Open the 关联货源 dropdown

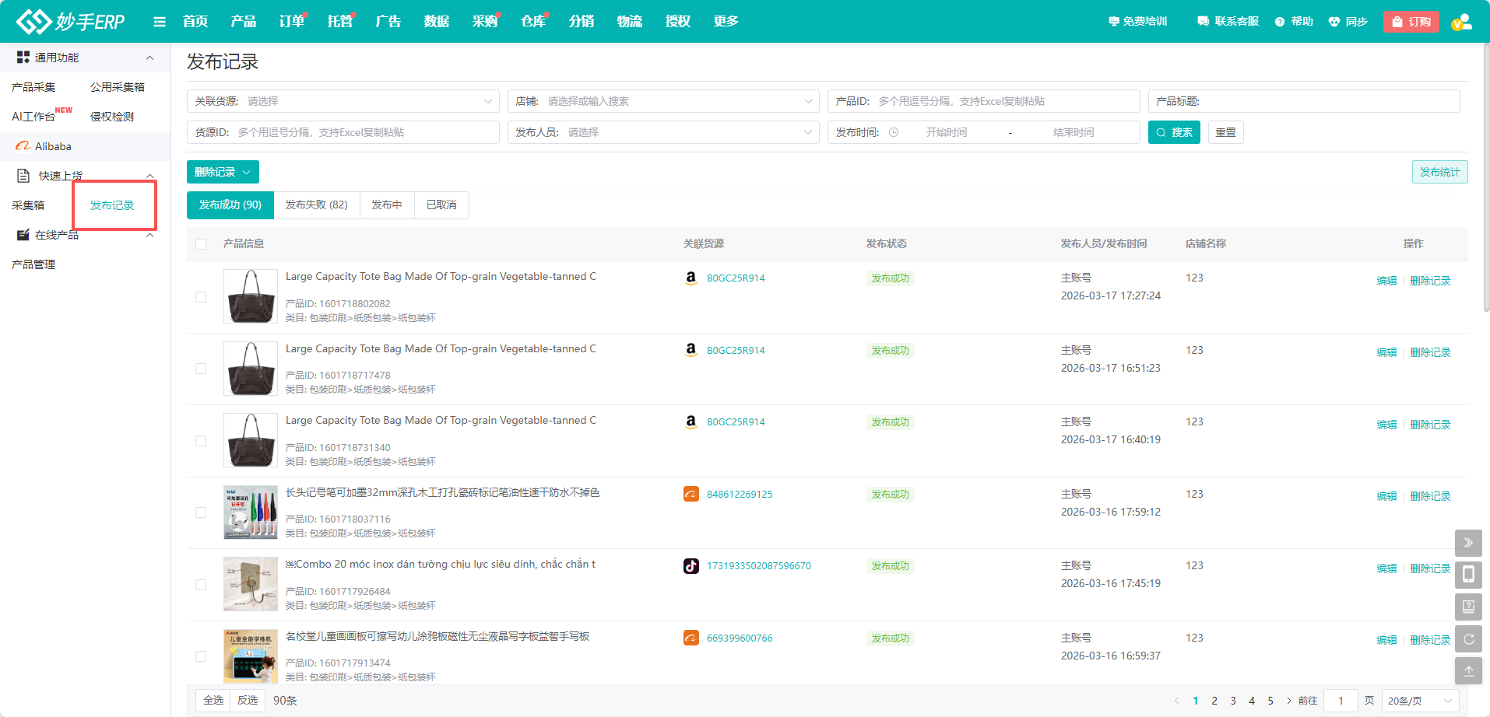click(x=343, y=101)
